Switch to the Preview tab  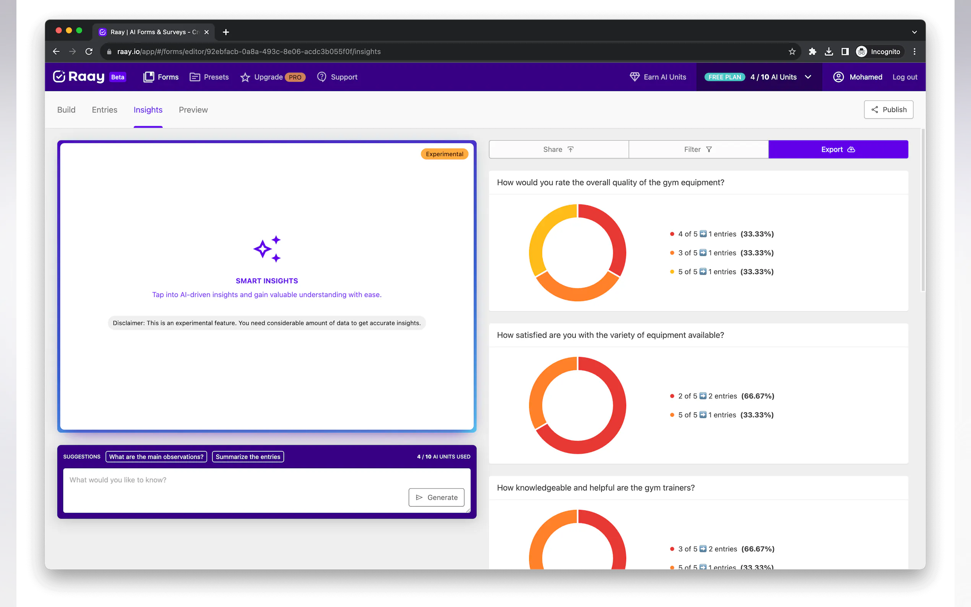point(193,110)
